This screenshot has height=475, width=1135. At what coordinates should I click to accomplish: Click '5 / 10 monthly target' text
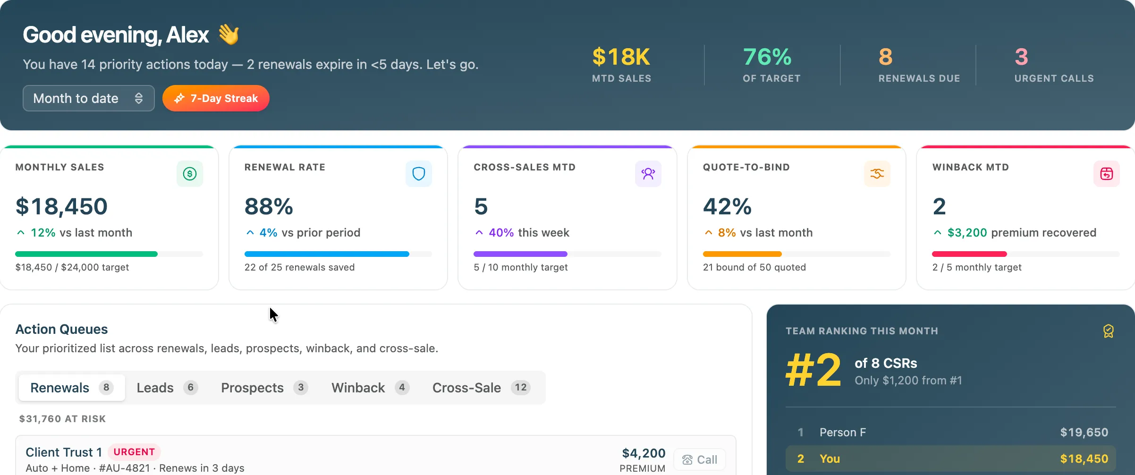521,267
